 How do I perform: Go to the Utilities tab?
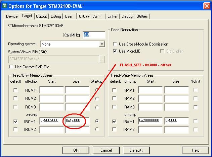(x=142, y=16)
